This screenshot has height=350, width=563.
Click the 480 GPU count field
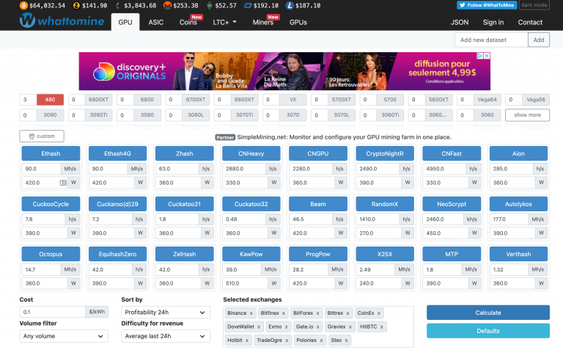[28, 100]
